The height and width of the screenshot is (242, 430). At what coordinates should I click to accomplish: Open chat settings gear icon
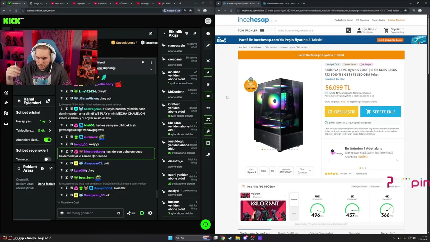150,213
